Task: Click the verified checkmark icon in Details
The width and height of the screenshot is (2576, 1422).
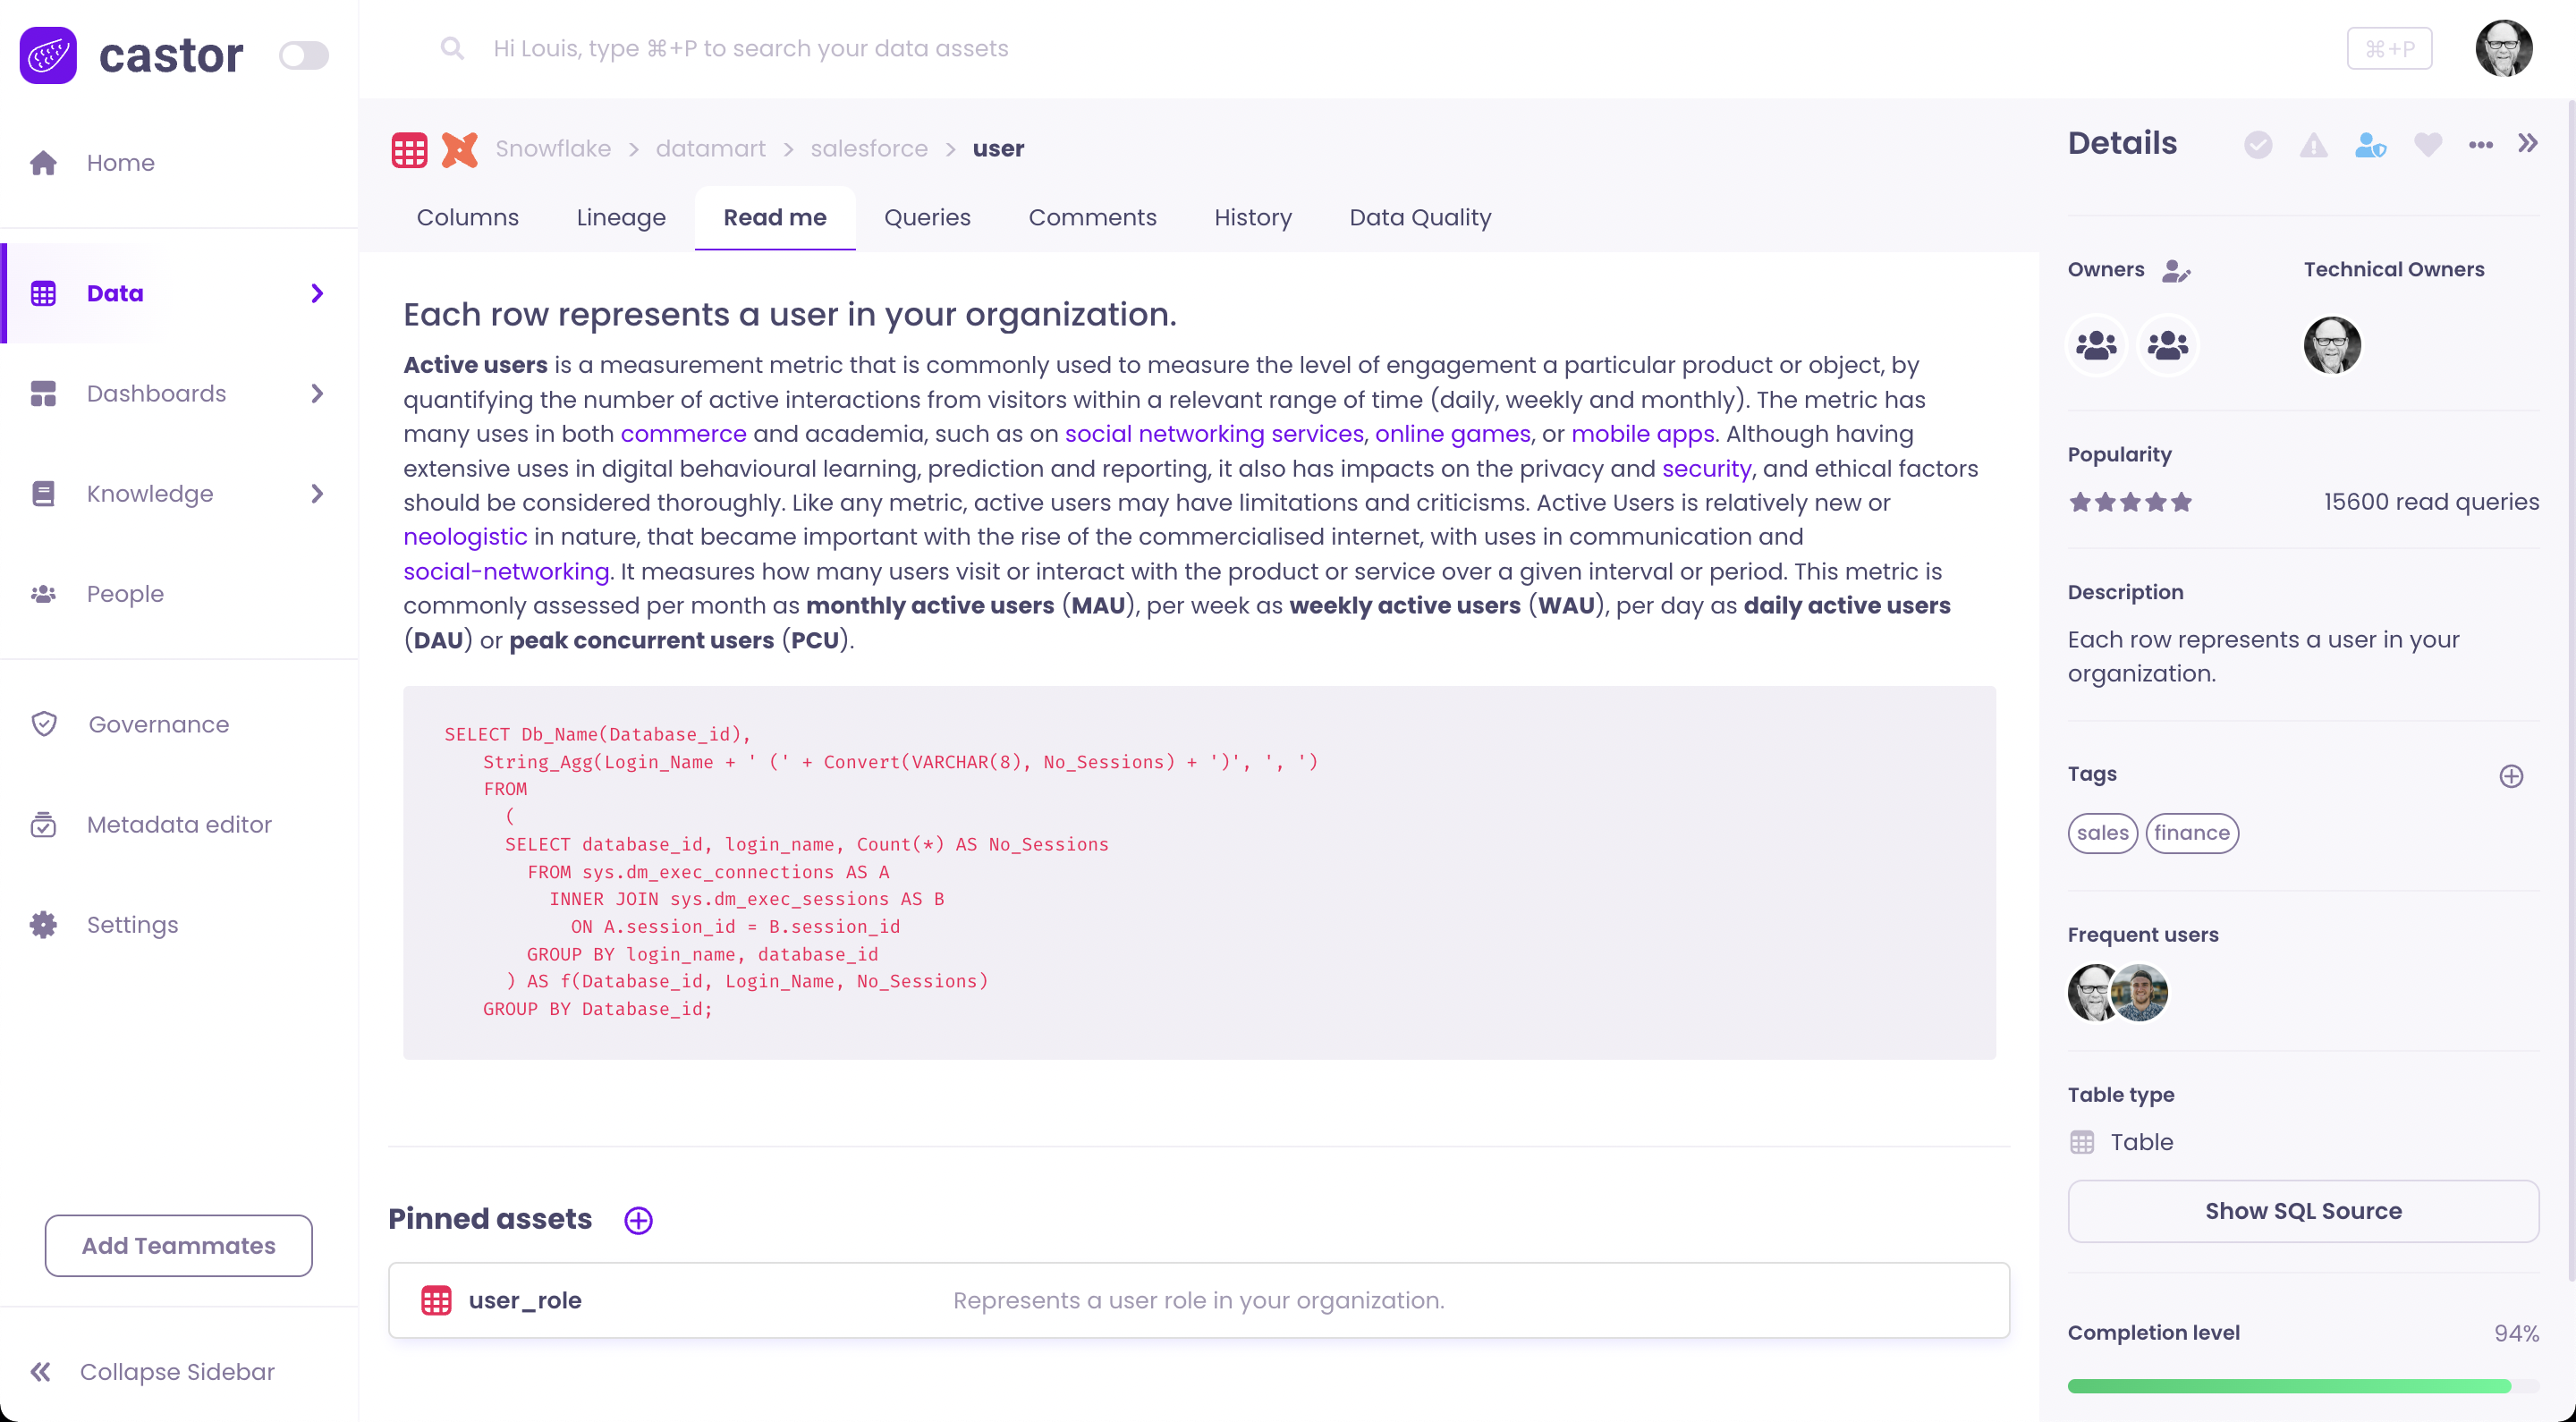Action: [2257, 145]
